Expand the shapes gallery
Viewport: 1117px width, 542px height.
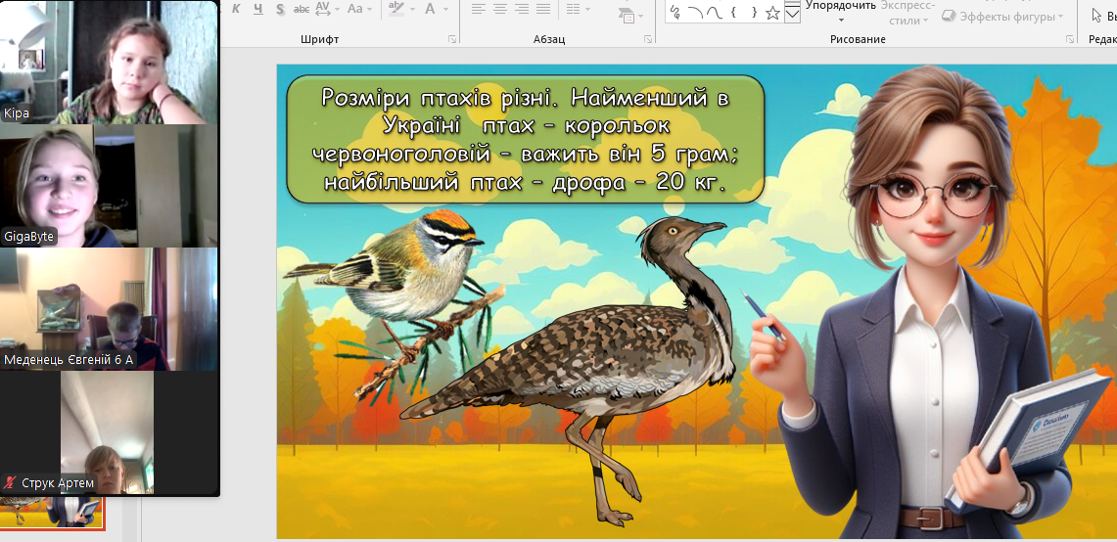pyautogui.click(x=792, y=14)
